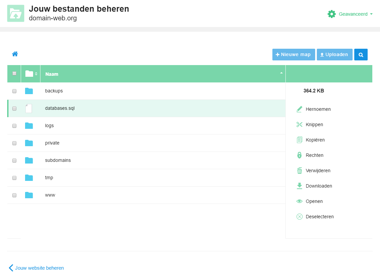Click the Openen eye icon
The height and width of the screenshot is (278, 380).
click(x=299, y=201)
